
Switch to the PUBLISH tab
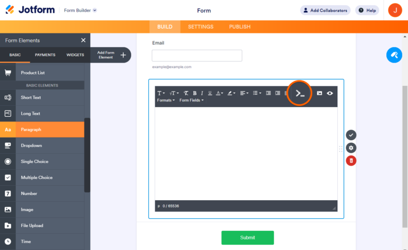pos(240,27)
